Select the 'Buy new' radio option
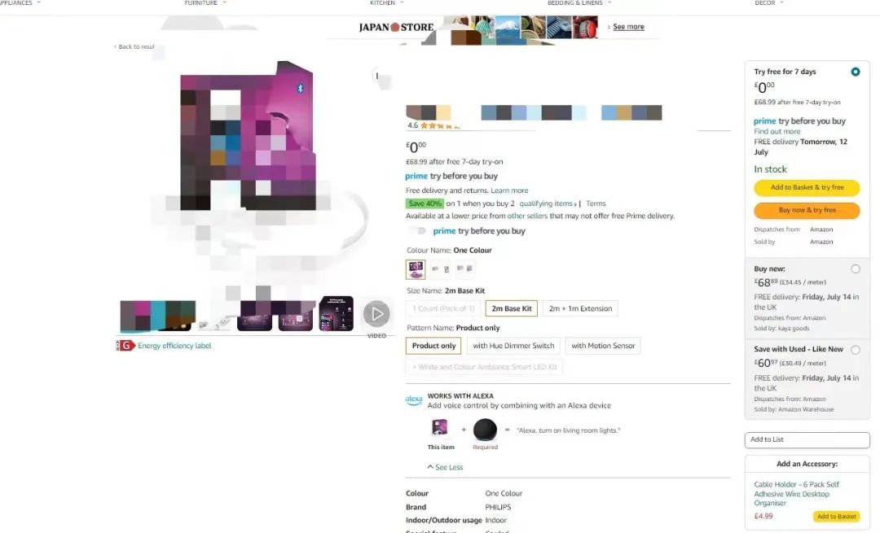The width and height of the screenshot is (880, 533). click(x=855, y=269)
